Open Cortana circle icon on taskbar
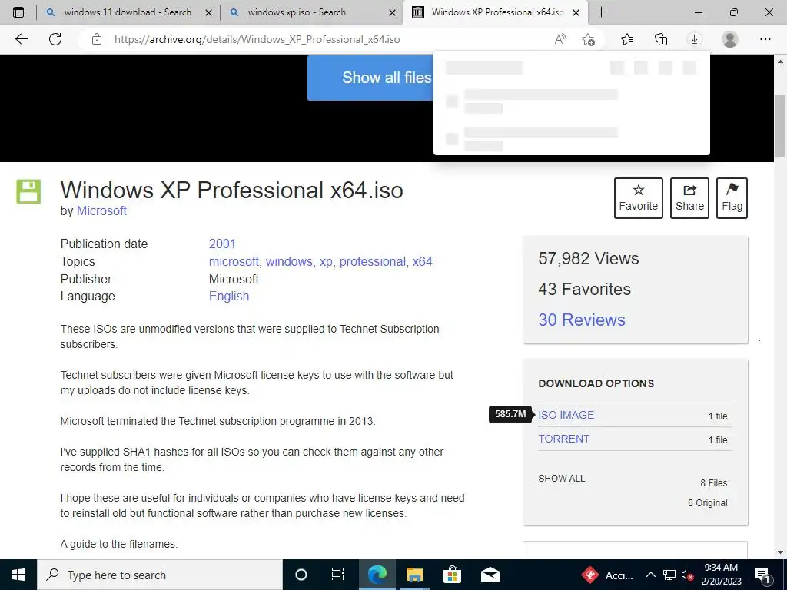Viewport: 787px width, 590px height. [301, 575]
